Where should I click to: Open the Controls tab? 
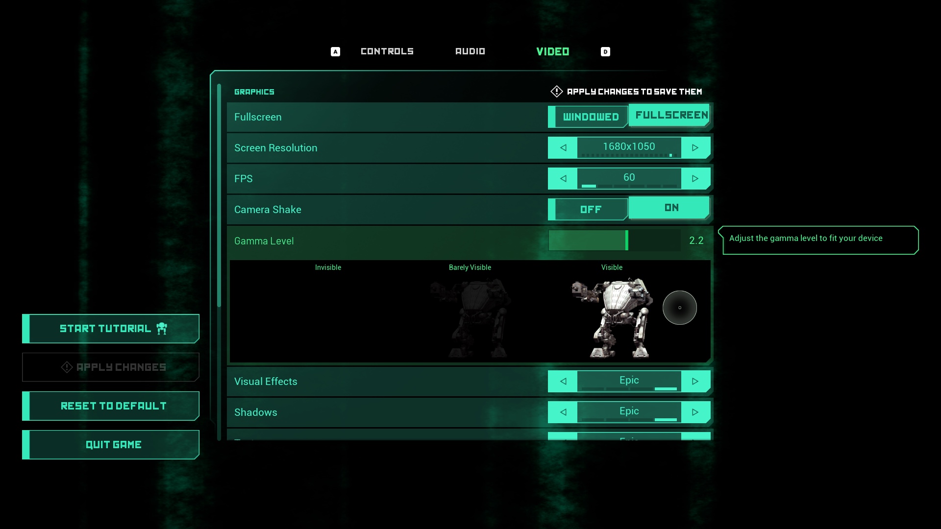(387, 51)
